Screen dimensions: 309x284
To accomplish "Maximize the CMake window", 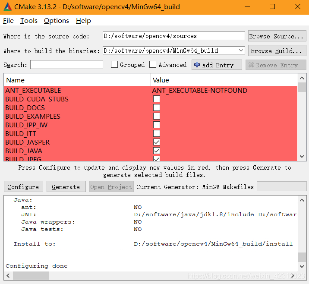I will pos(272,7).
